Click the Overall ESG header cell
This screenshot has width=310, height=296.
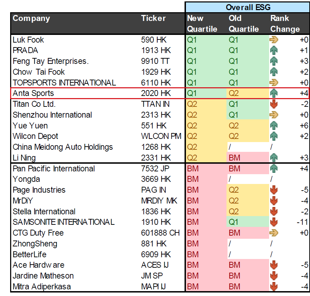(248, 7)
